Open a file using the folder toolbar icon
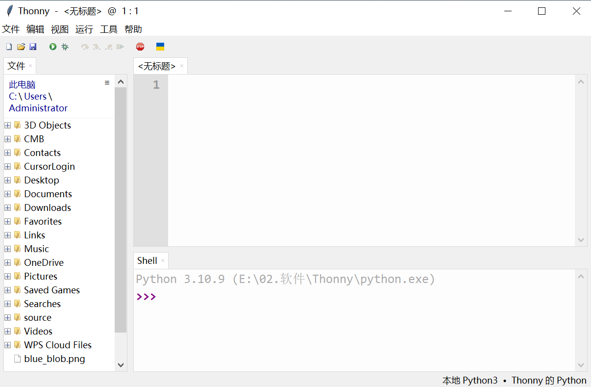This screenshot has width=591, height=387. point(21,47)
